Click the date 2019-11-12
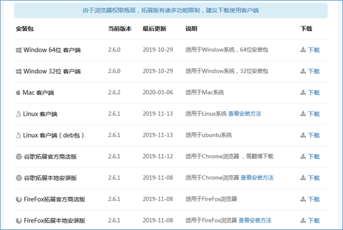The image size is (343, 230). pyautogui.click(x=158, y=156)
